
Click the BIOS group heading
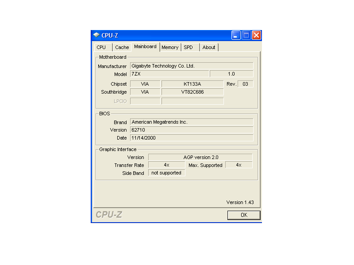[x=104, y=114]
